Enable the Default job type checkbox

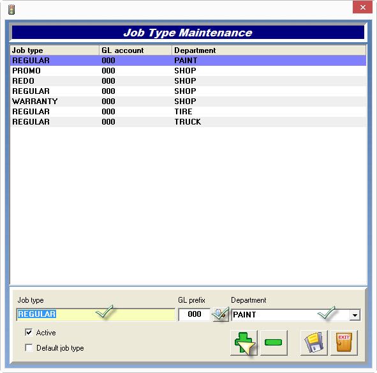pos(29,347)
